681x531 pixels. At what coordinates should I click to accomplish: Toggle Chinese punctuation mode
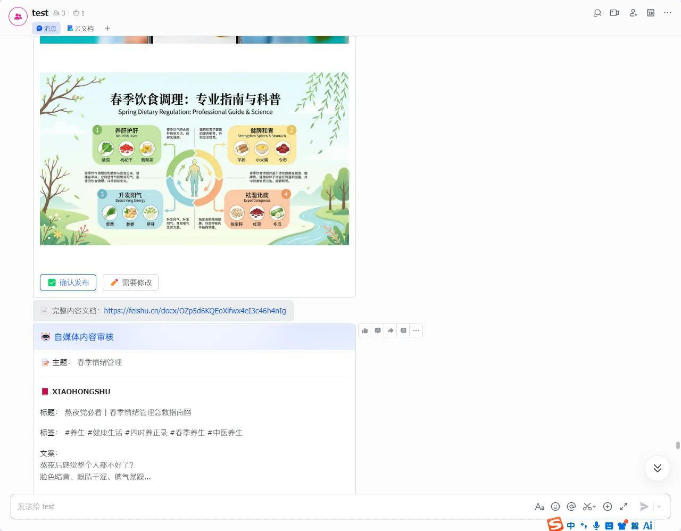[x=584, y=526]
